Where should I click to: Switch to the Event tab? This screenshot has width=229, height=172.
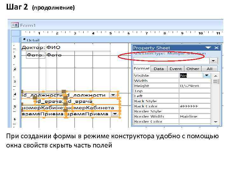[x=176, y=69]
